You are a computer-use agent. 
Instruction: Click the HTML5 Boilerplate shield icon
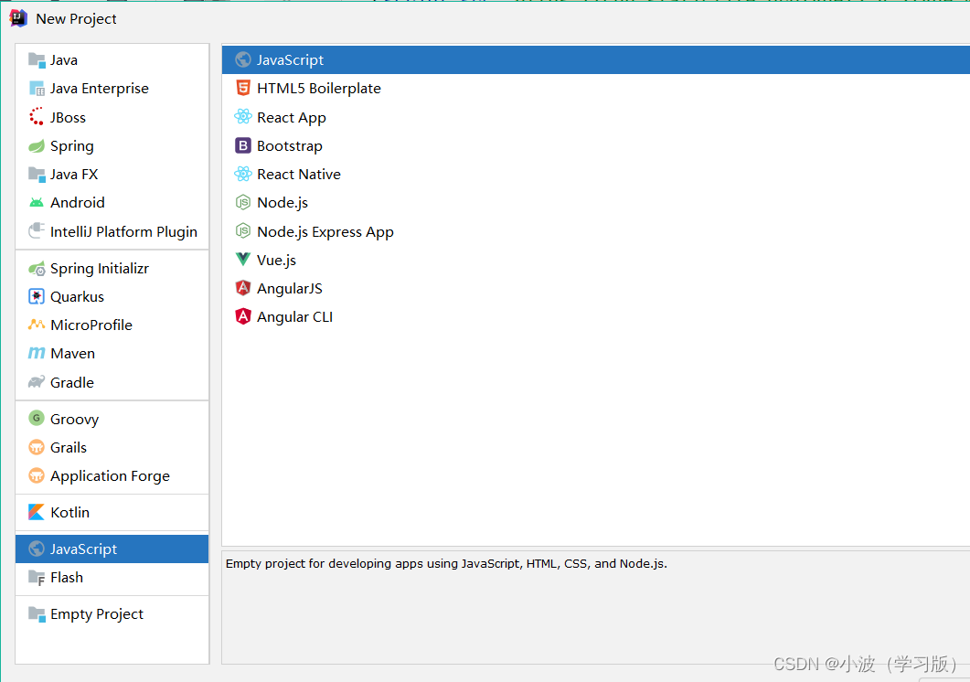point(243,89)
